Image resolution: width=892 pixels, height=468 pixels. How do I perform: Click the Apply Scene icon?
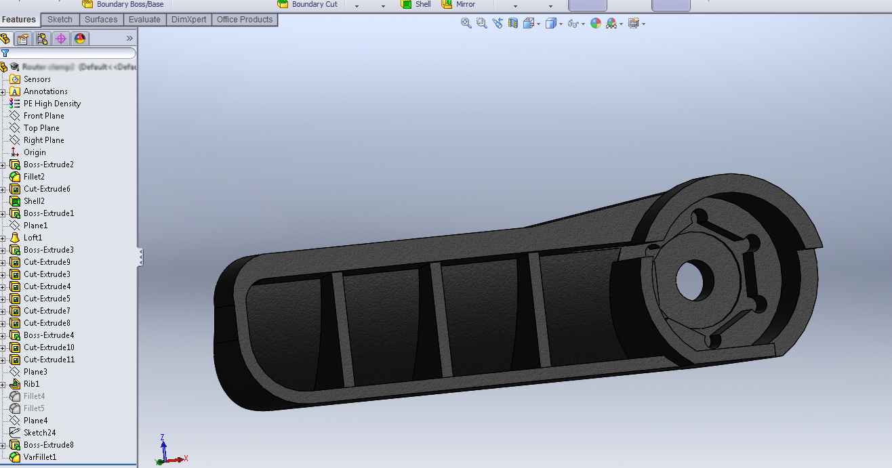pyautogui.click(x=611, y=23)
